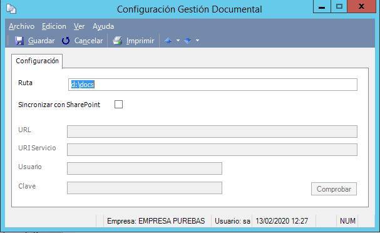Click the URI Servicio input field
Screen dimensions: 380x233
point(212,150)
